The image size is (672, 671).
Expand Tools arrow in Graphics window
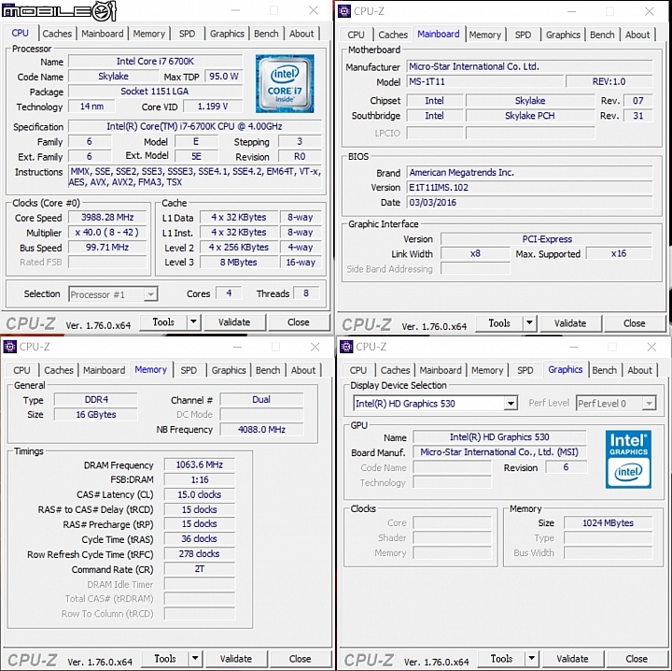click(531, 658)
